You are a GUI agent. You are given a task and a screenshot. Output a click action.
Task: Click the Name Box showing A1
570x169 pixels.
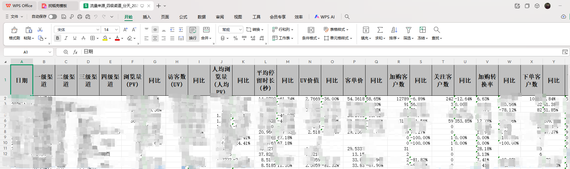click(x=28, y=52)
